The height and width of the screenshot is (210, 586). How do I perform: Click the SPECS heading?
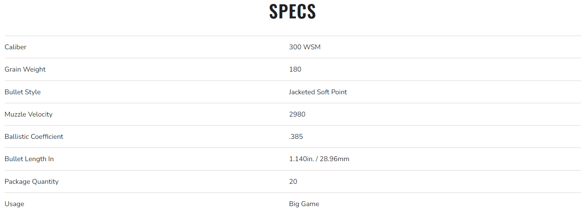click(292, 12)
